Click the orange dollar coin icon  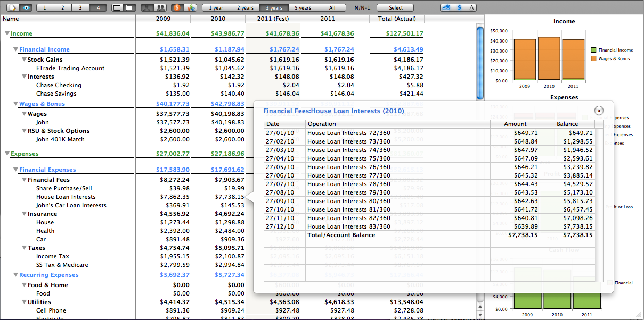(x=177, y=8)
